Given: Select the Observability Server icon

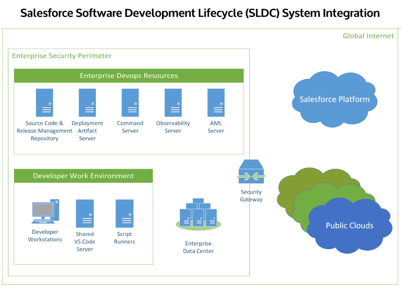Looking at the screenshot, I should (173, 102).
